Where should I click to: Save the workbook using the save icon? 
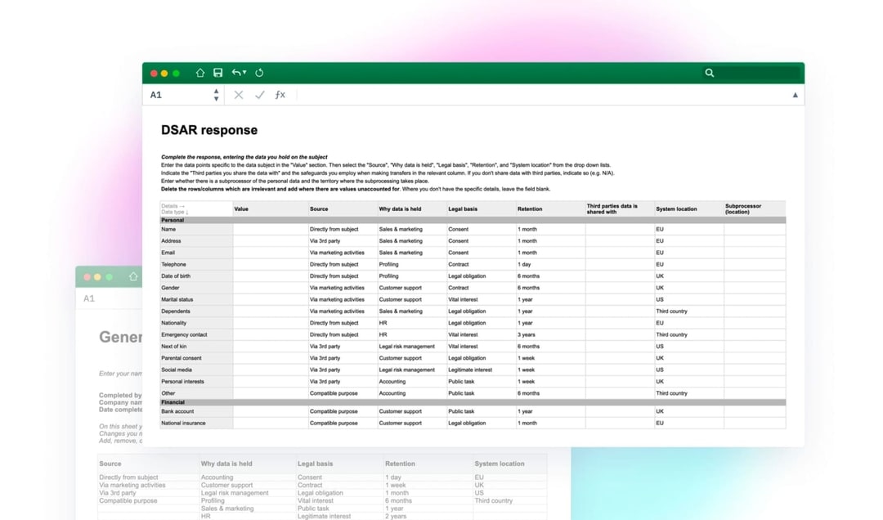click(x=217, y=73)
